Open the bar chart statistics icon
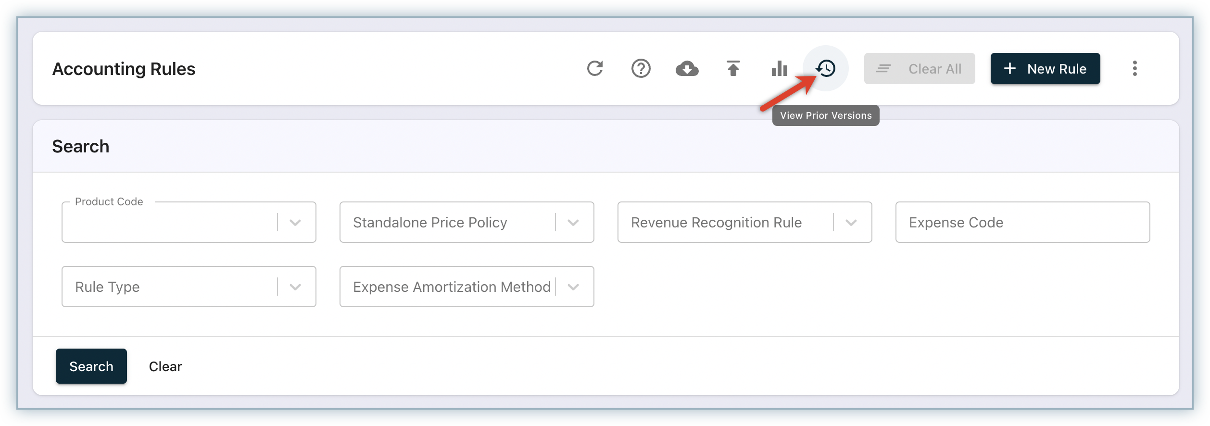Viewport: 1210px width, 426px height. pos(779,69)
